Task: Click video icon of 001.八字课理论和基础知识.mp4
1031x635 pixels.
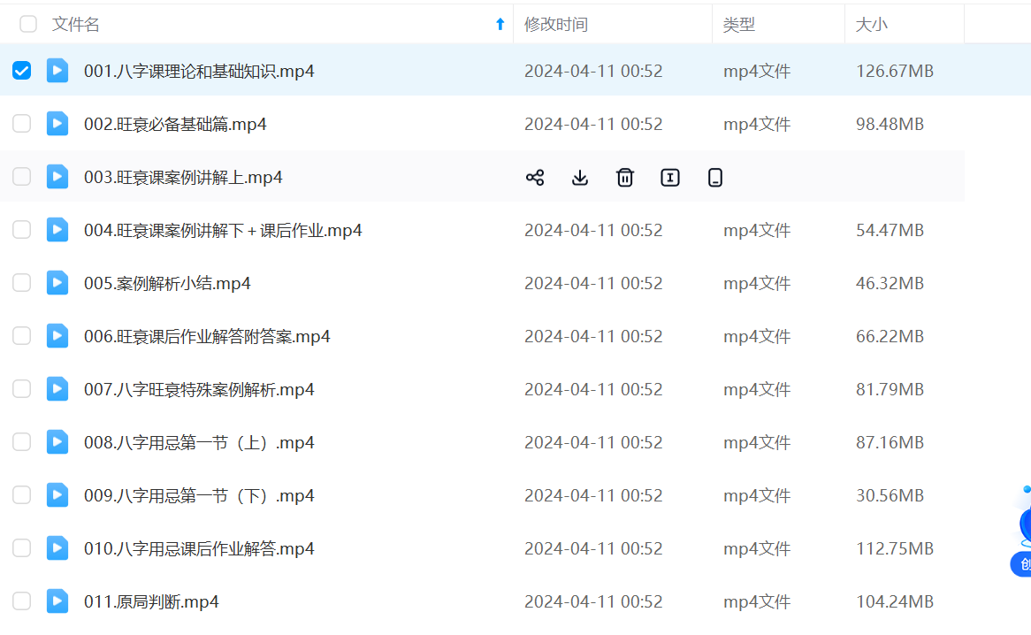Action: tap(57, 71)
